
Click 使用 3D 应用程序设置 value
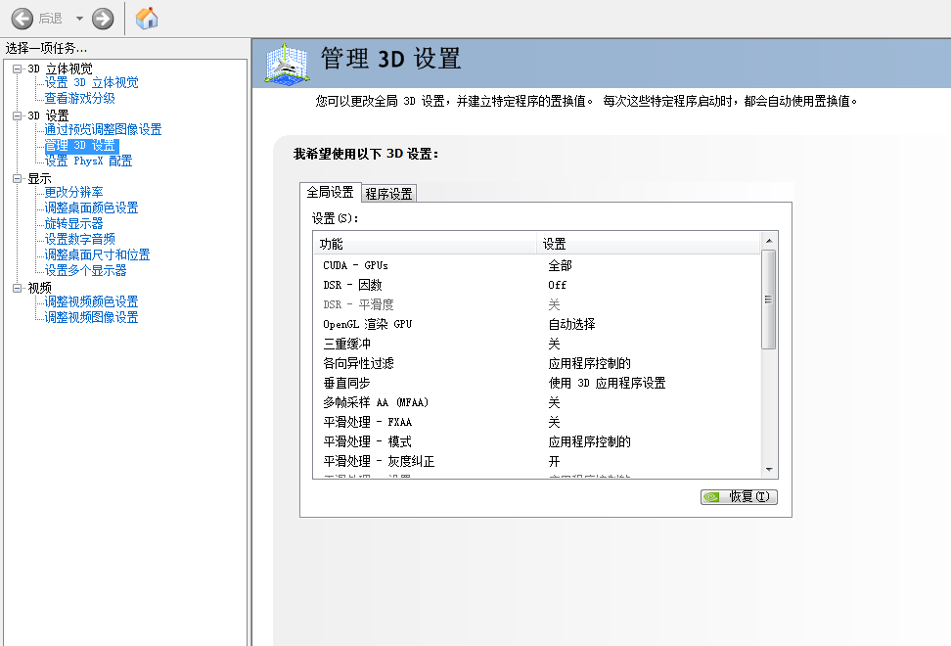(x=607, y=384)
